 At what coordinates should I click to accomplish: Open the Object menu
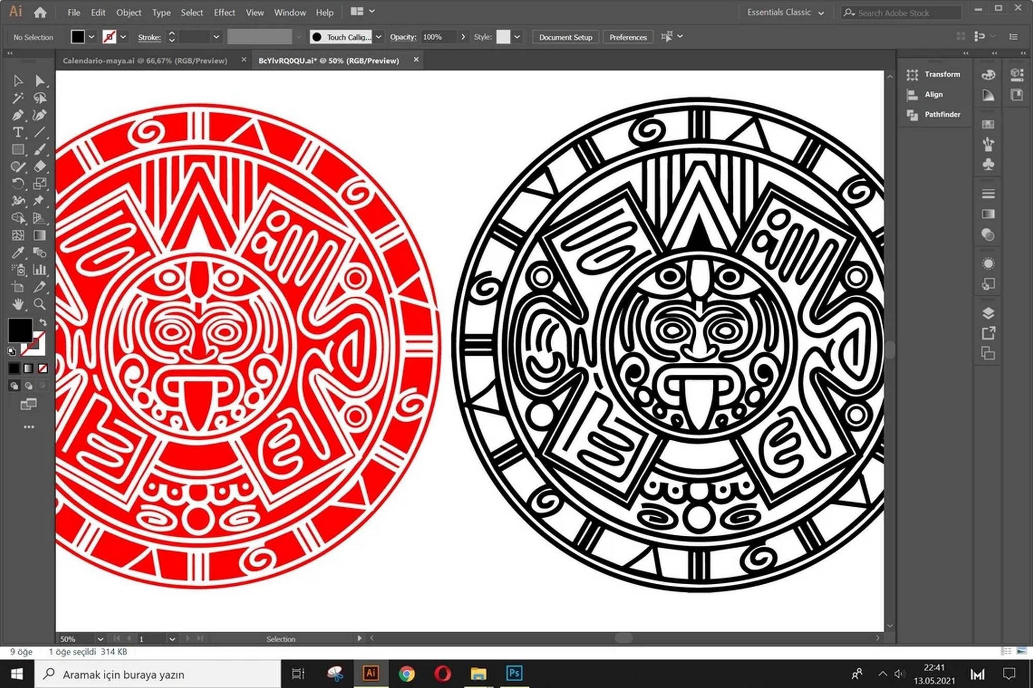pos(129,12)
